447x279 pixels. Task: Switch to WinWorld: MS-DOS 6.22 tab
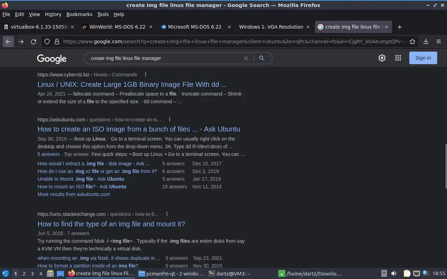(118, 27)
